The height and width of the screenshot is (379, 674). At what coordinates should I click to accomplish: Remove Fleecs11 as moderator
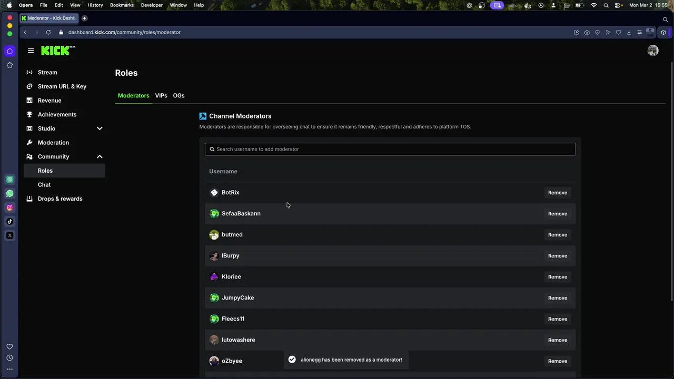(x=558, y=319)
